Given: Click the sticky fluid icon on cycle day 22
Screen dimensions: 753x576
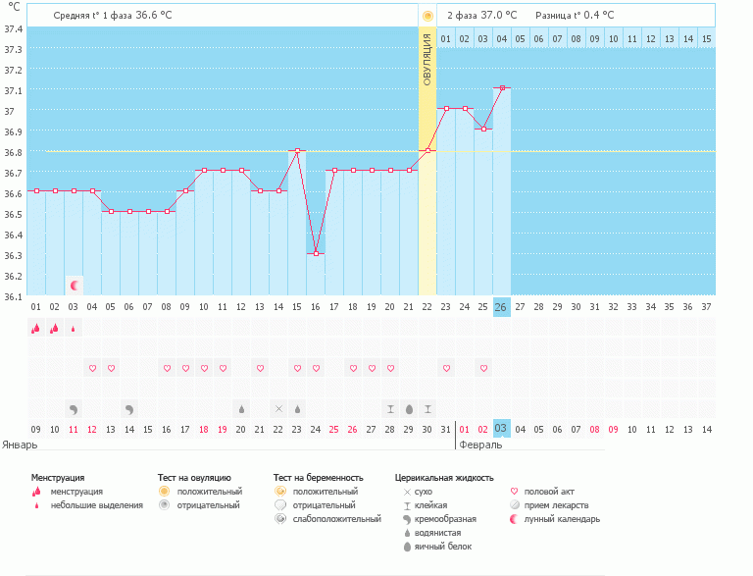Looking at the screenshot, I should pyautogui.click(x=427, y=409).
